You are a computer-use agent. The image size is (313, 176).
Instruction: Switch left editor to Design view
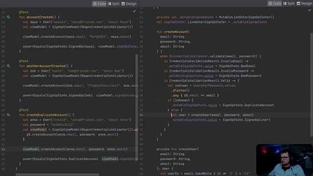pyautogui.click(x=129, y=3)
